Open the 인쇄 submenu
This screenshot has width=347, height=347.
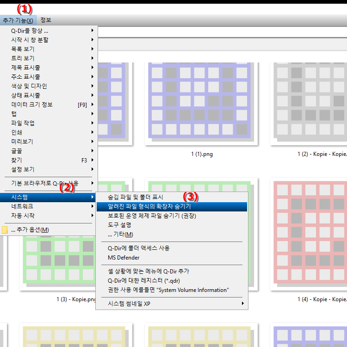[x=49, y=133]
